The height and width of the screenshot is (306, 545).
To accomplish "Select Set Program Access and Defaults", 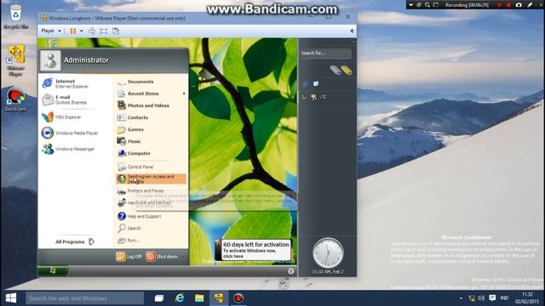I will (x=152, y=179).
